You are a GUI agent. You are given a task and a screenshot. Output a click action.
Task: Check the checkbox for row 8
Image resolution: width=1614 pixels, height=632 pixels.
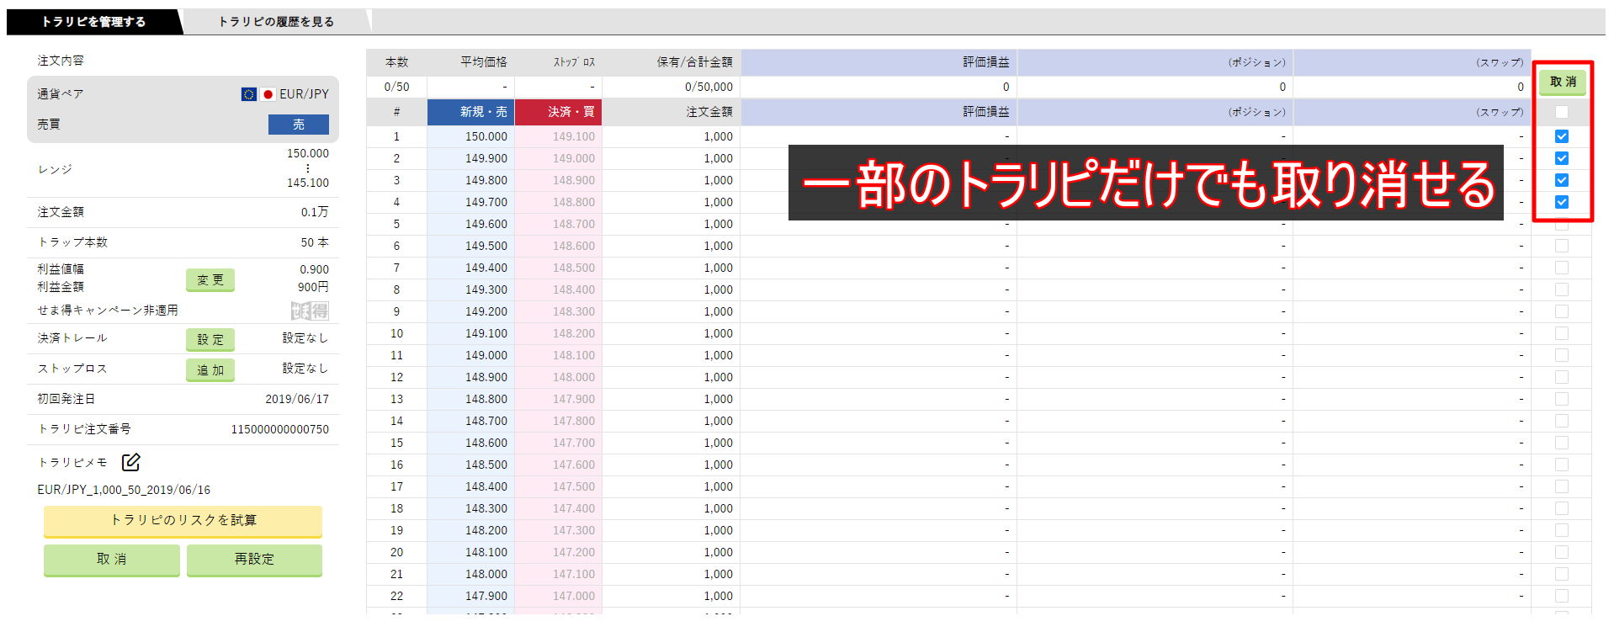tap(1562, 289)
